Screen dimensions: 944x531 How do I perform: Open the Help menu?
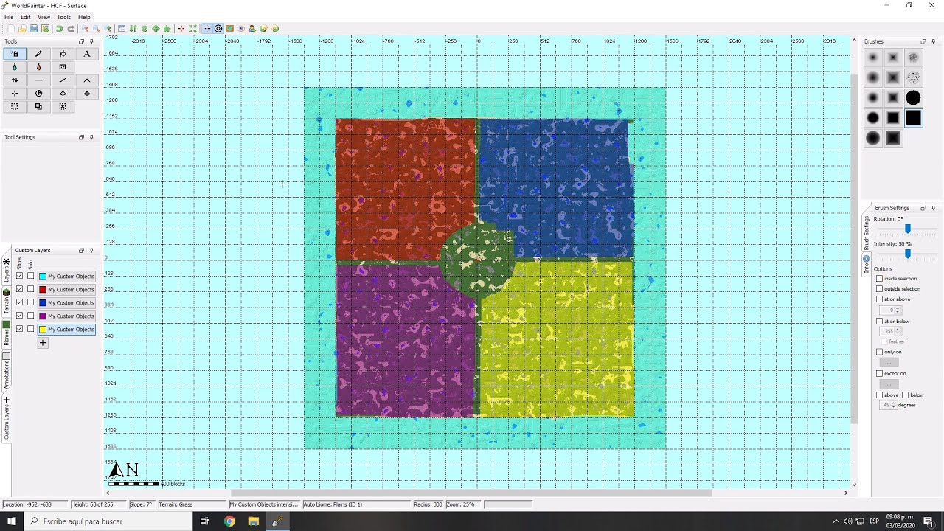click(84, 17)
